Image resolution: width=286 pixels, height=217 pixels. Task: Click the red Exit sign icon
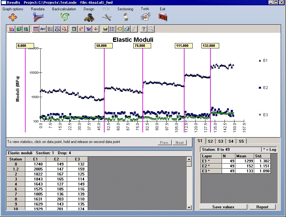coord(163,17)
